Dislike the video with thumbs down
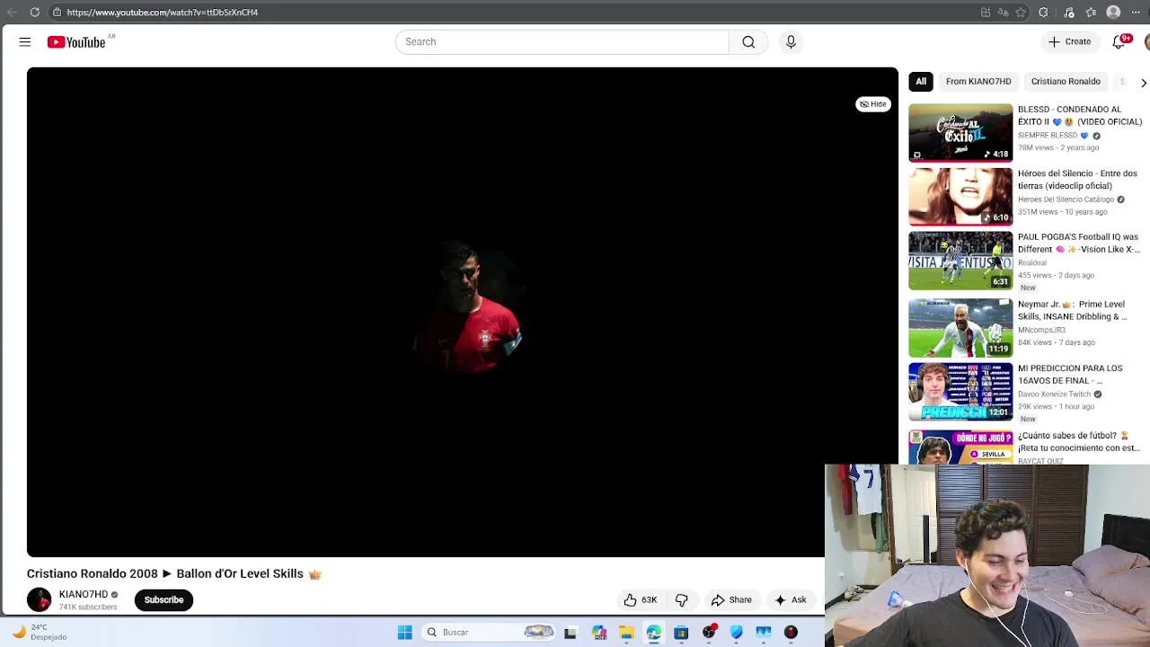The height and width of the screenshot is (647, 1150). click(682, 600)
